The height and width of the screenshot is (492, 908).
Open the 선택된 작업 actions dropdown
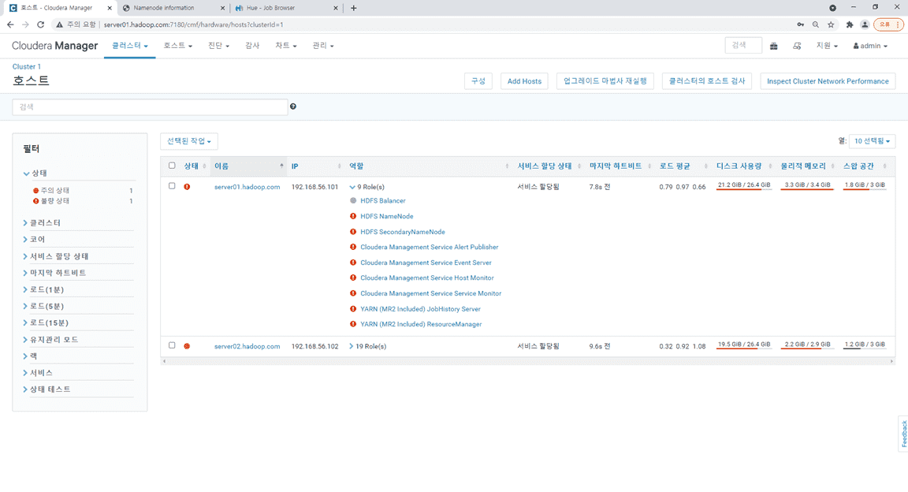(x=189, y=141)
